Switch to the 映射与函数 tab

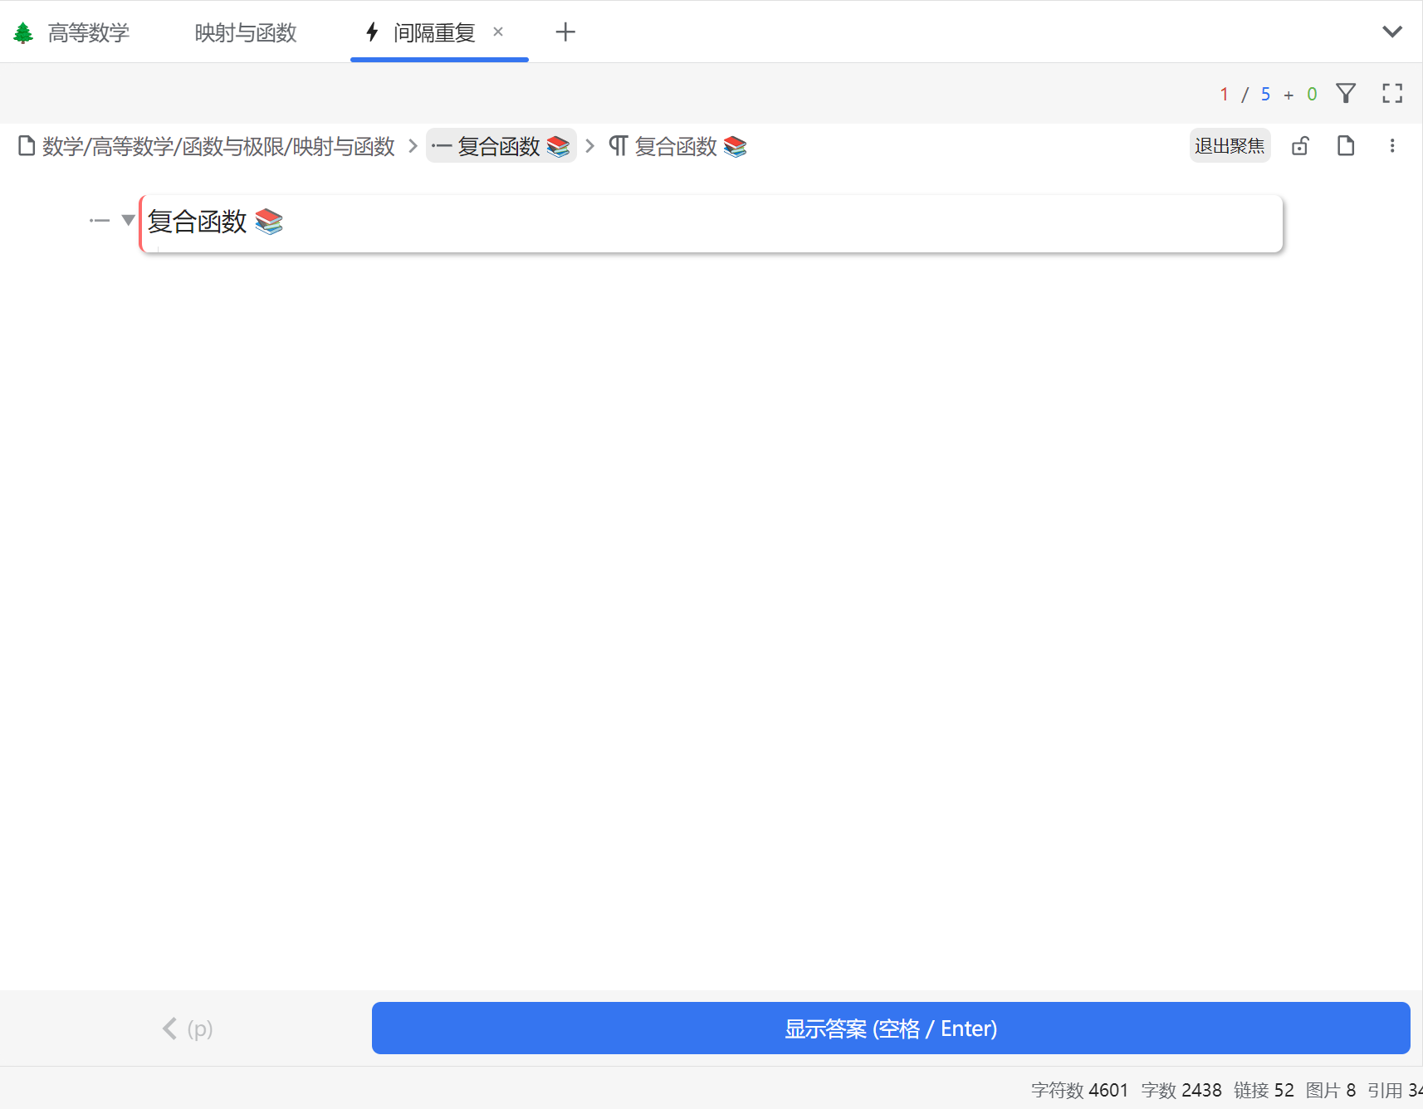(246, 32)
